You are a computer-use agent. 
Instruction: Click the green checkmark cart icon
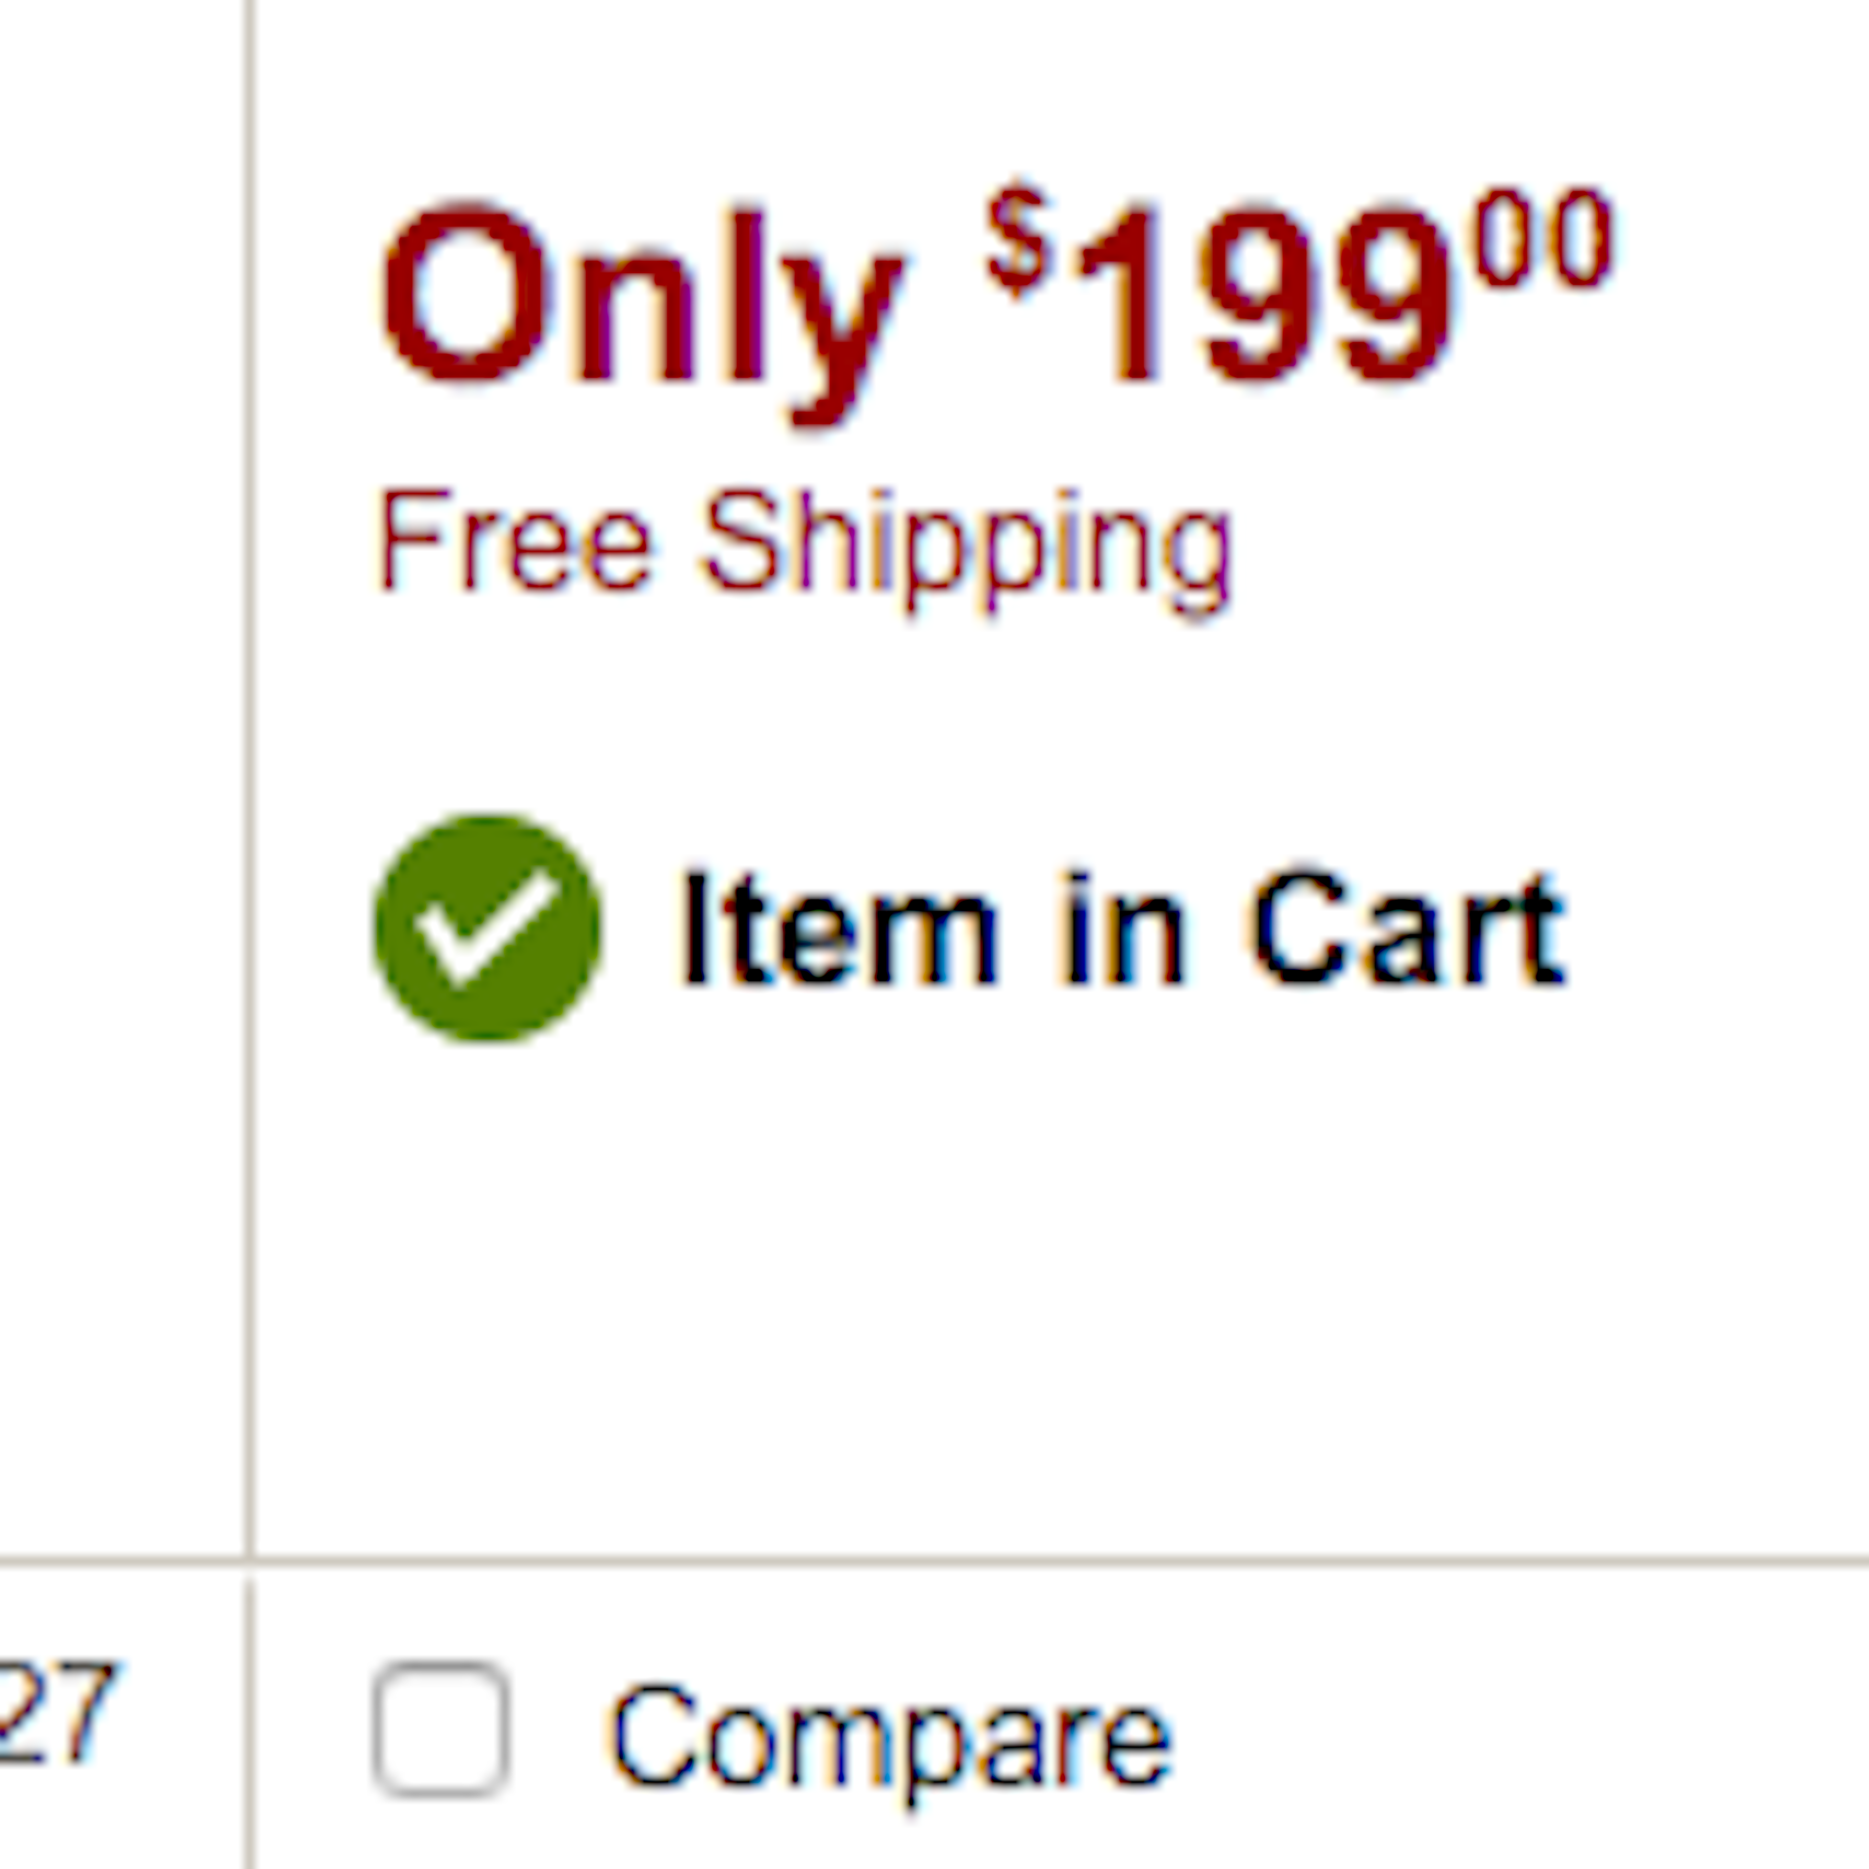pos(487,928)
